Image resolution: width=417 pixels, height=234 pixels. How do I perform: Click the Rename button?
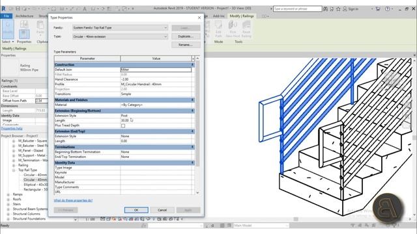coord(186,45)
